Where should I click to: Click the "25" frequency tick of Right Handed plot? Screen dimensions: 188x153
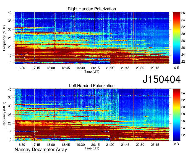[x=10, y=38]
